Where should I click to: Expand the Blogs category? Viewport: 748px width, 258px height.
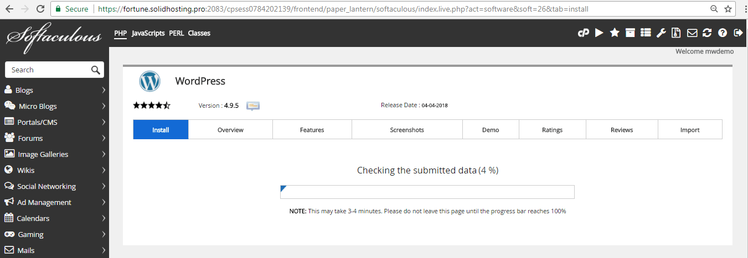(x=54, y=90)
